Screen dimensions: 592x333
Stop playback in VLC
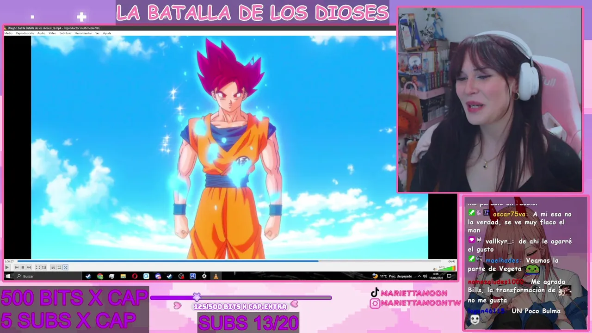click(23, 267)
